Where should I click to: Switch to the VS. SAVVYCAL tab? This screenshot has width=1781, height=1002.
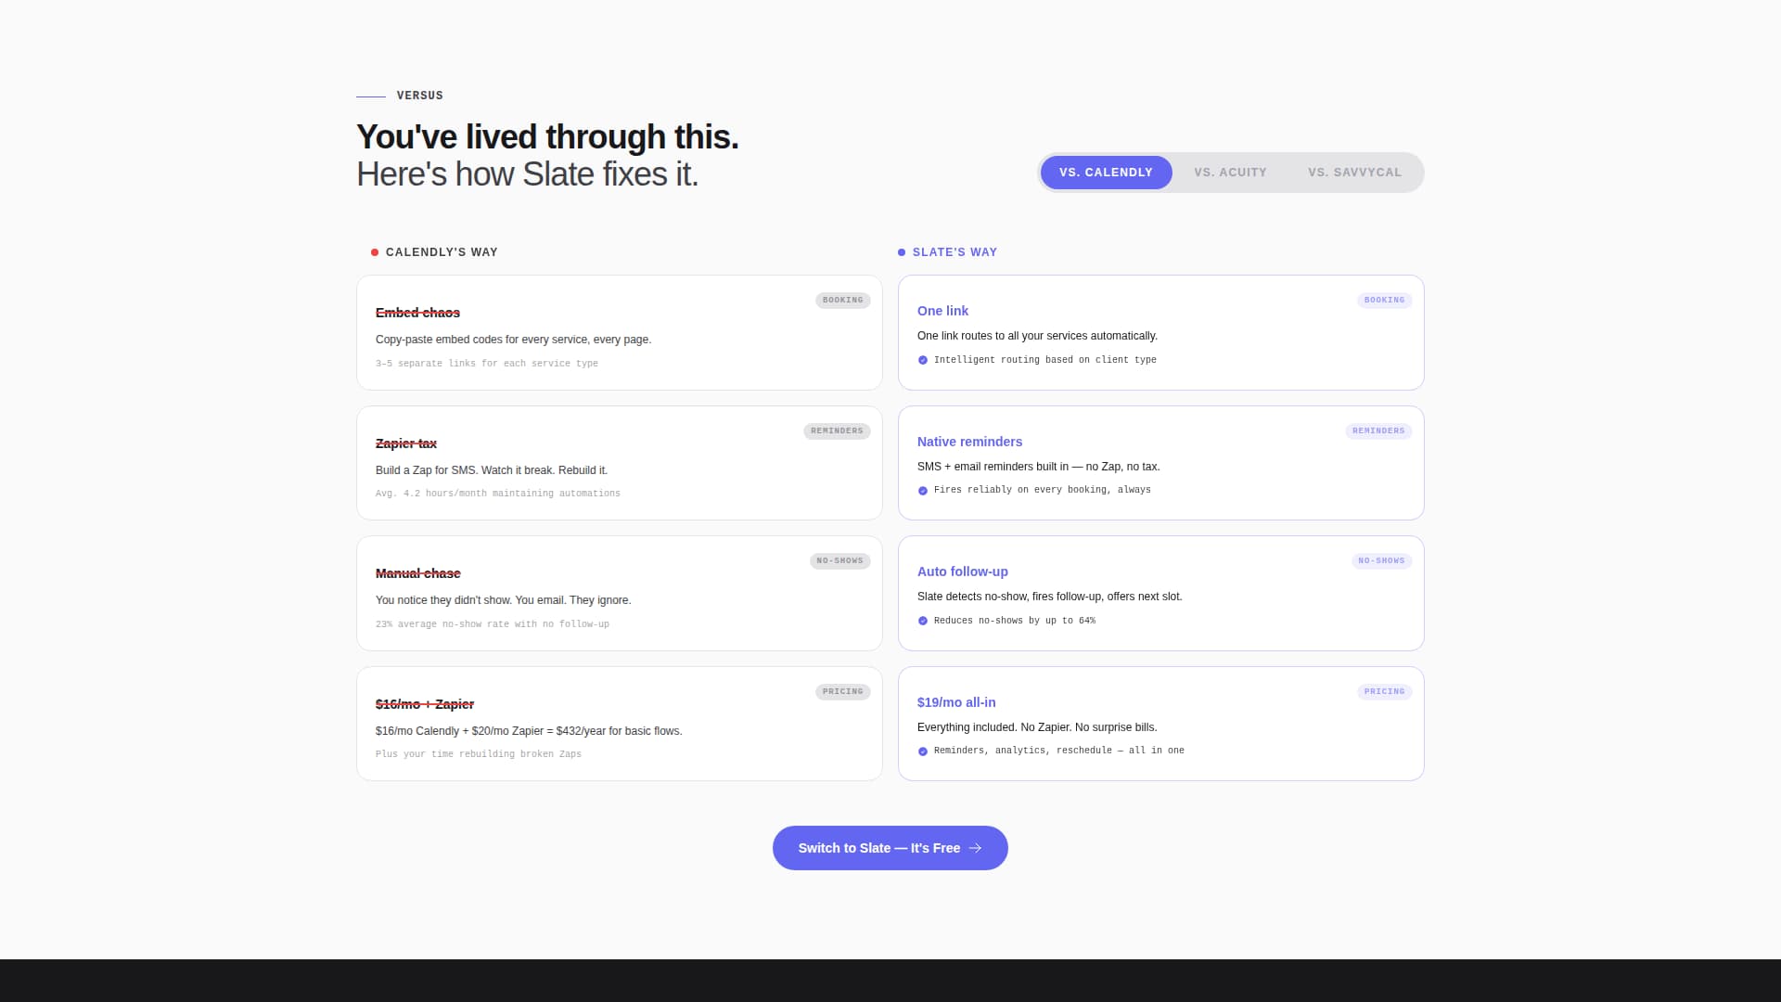pyautogui.click(x=1354, y=173)
